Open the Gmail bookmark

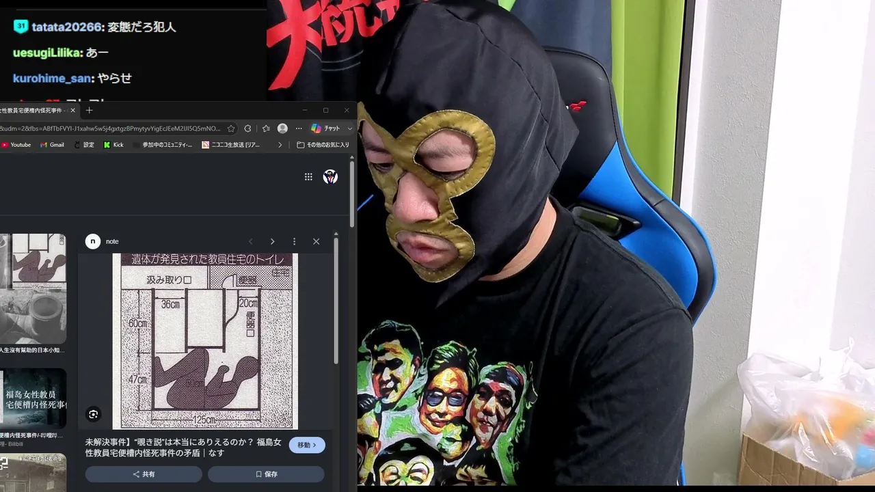tap(53, 145)
